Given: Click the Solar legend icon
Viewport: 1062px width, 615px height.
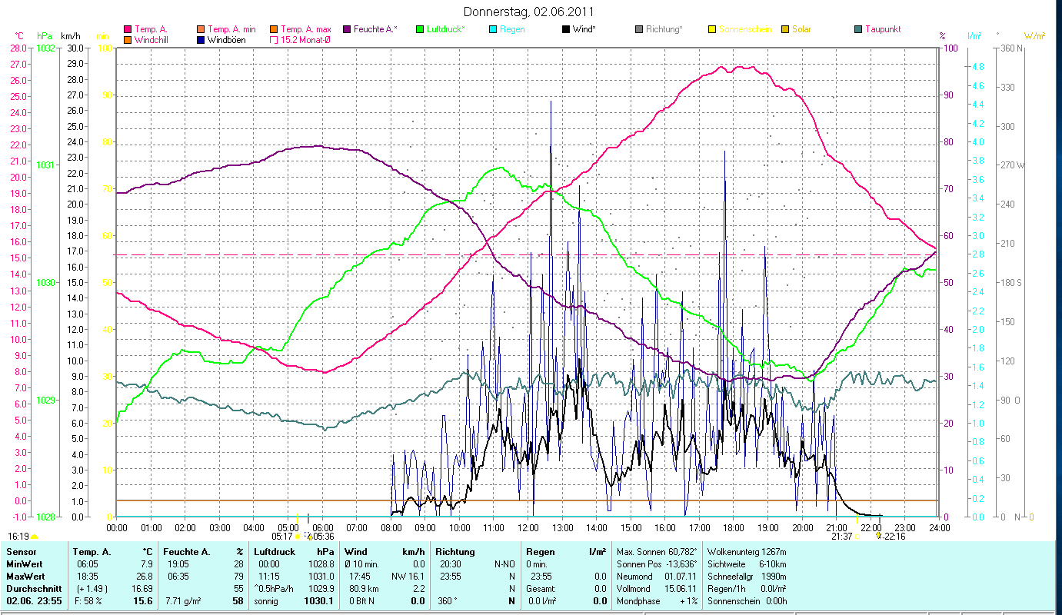Looking at the screenshot, I should pos(785,29).
